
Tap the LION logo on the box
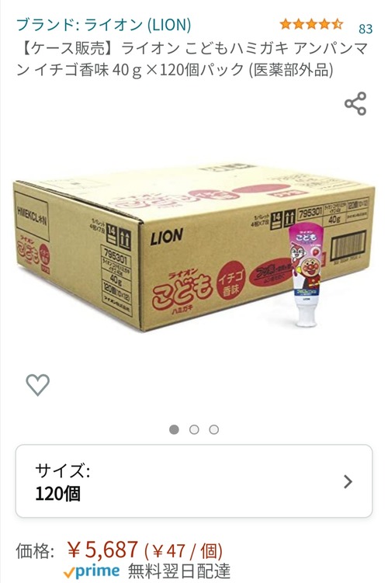point(167,237)
